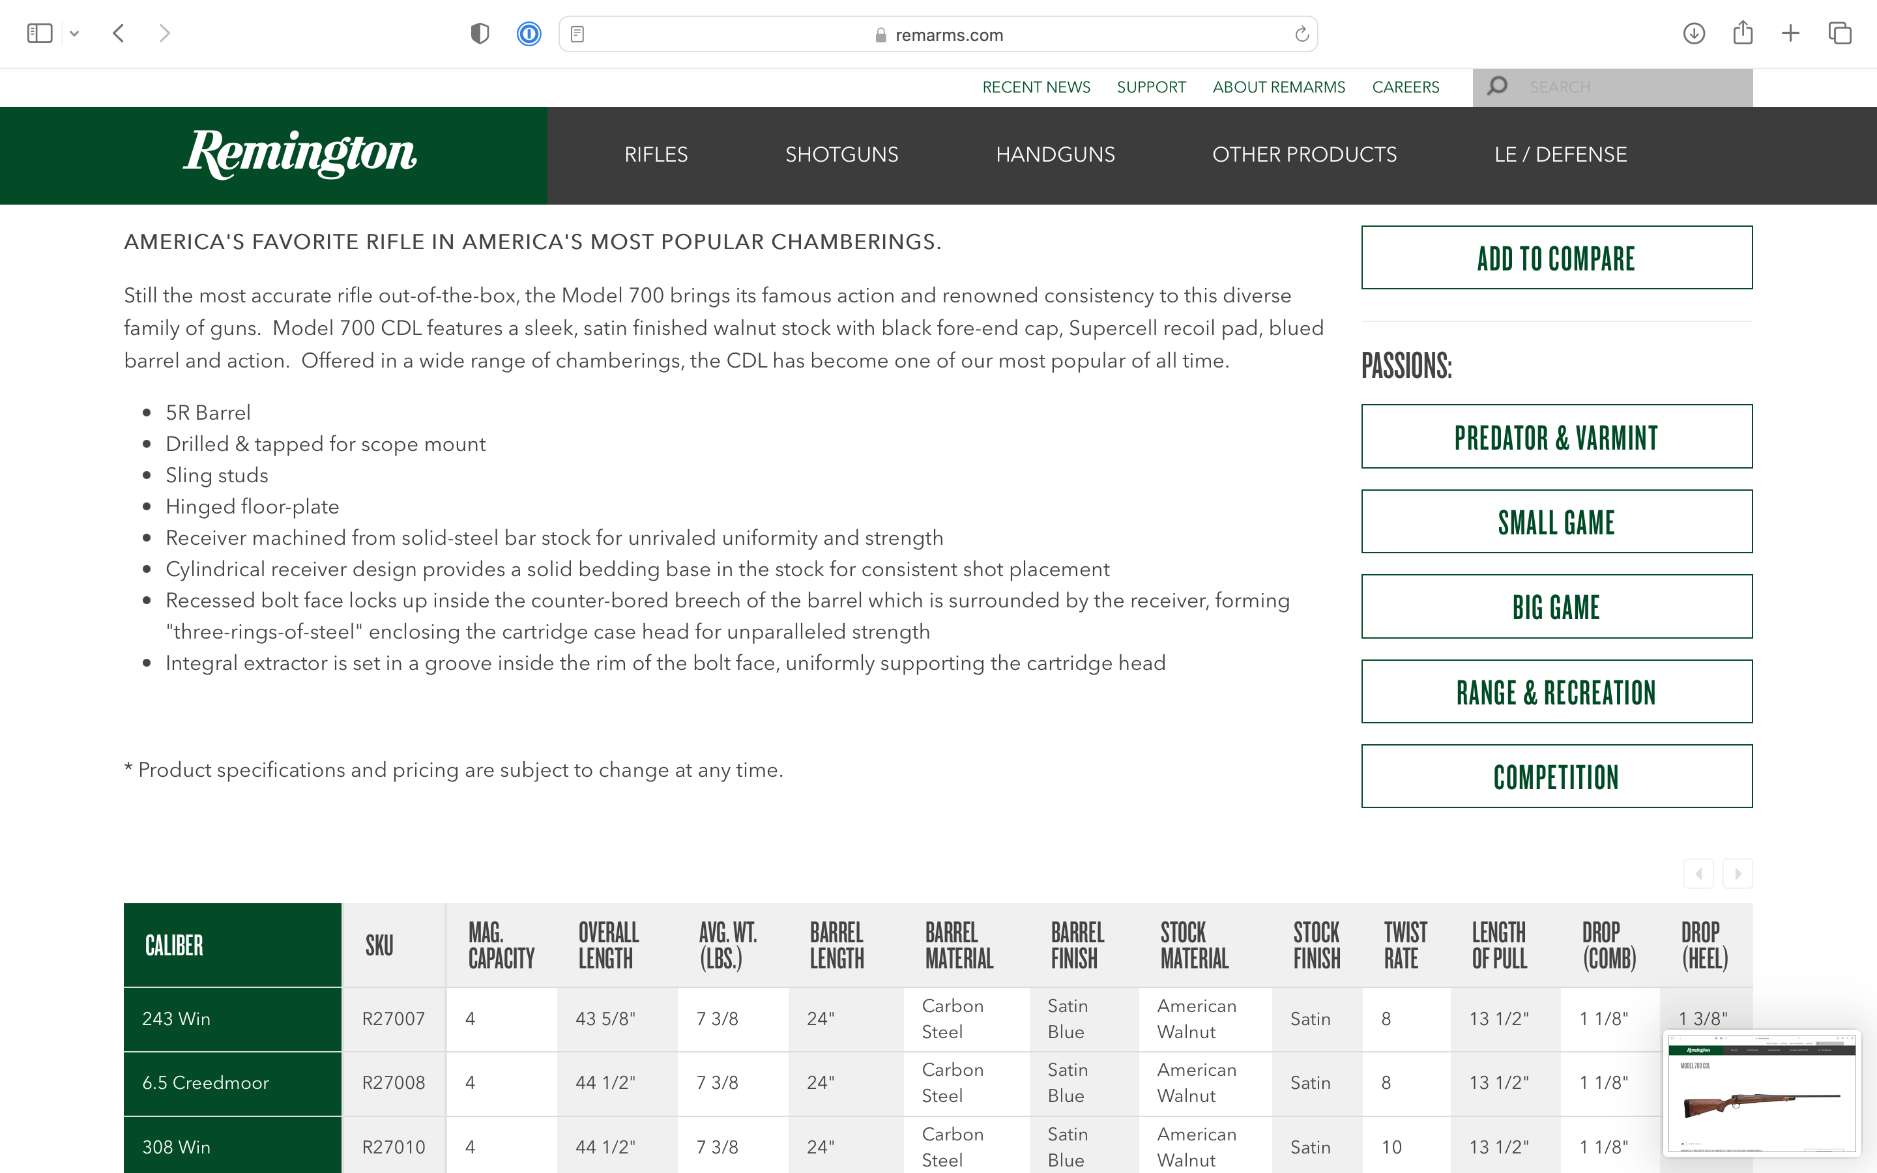Click the Remington logo
Screen dimensions: 1877x1173
point(300,154)
